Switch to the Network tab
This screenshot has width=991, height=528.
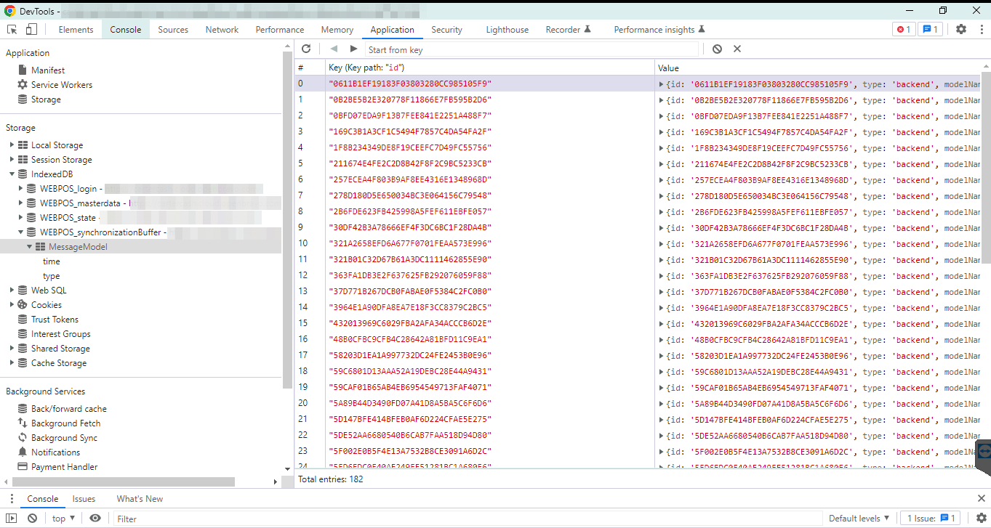222,30
